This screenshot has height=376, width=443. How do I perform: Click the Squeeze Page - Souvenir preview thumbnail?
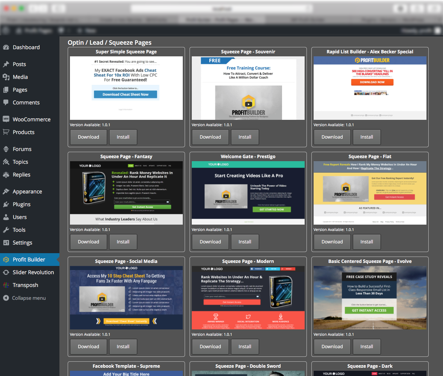click(248, 88)
